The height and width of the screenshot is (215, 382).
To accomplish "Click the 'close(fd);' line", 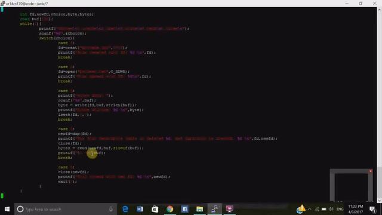I will [70, 143].
